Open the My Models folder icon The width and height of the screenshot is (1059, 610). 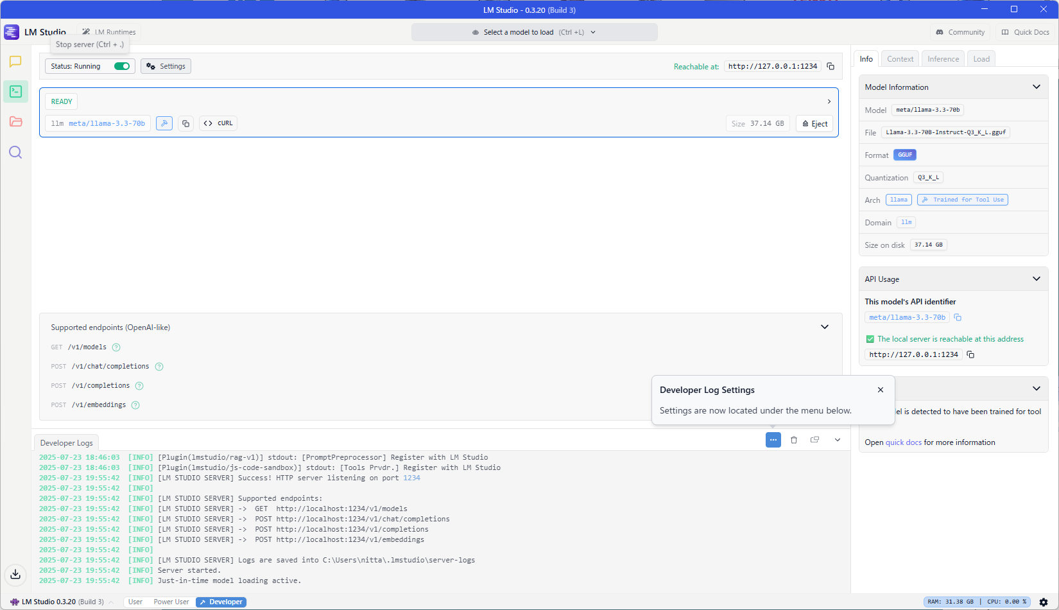point(15,122)
